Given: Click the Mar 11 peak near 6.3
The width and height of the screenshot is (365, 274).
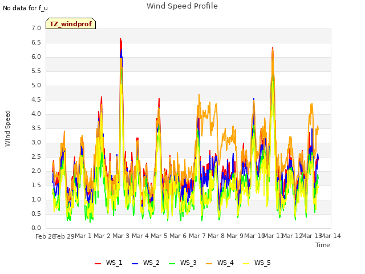Looking at the screenshot, I should tap(273, 48).
